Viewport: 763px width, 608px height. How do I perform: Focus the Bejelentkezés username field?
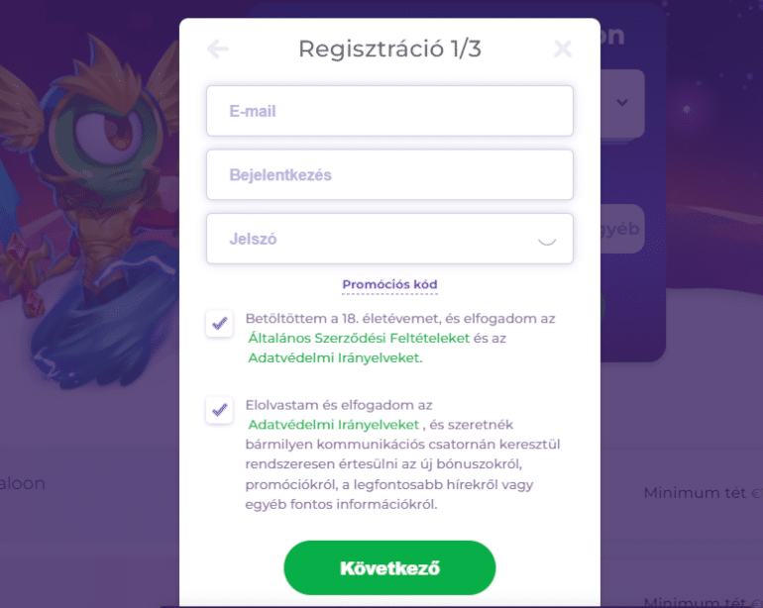[389, 174]
